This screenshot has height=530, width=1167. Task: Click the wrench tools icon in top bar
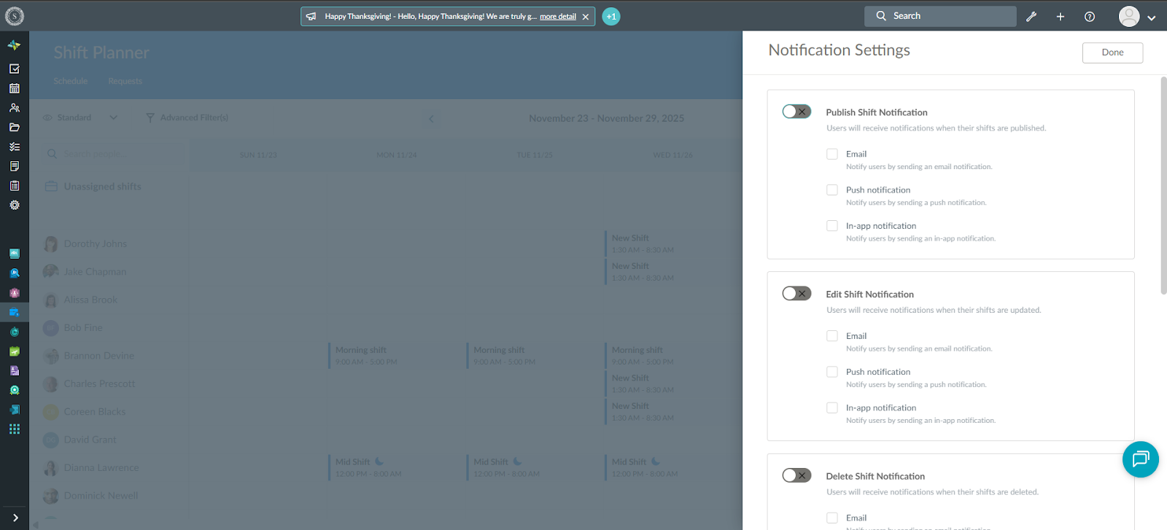click(1031, 17)
